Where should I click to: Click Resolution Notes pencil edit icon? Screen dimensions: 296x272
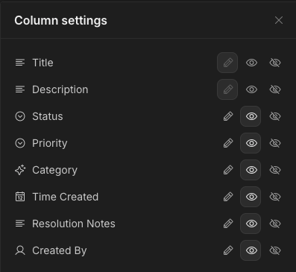[x=228, y=224]
